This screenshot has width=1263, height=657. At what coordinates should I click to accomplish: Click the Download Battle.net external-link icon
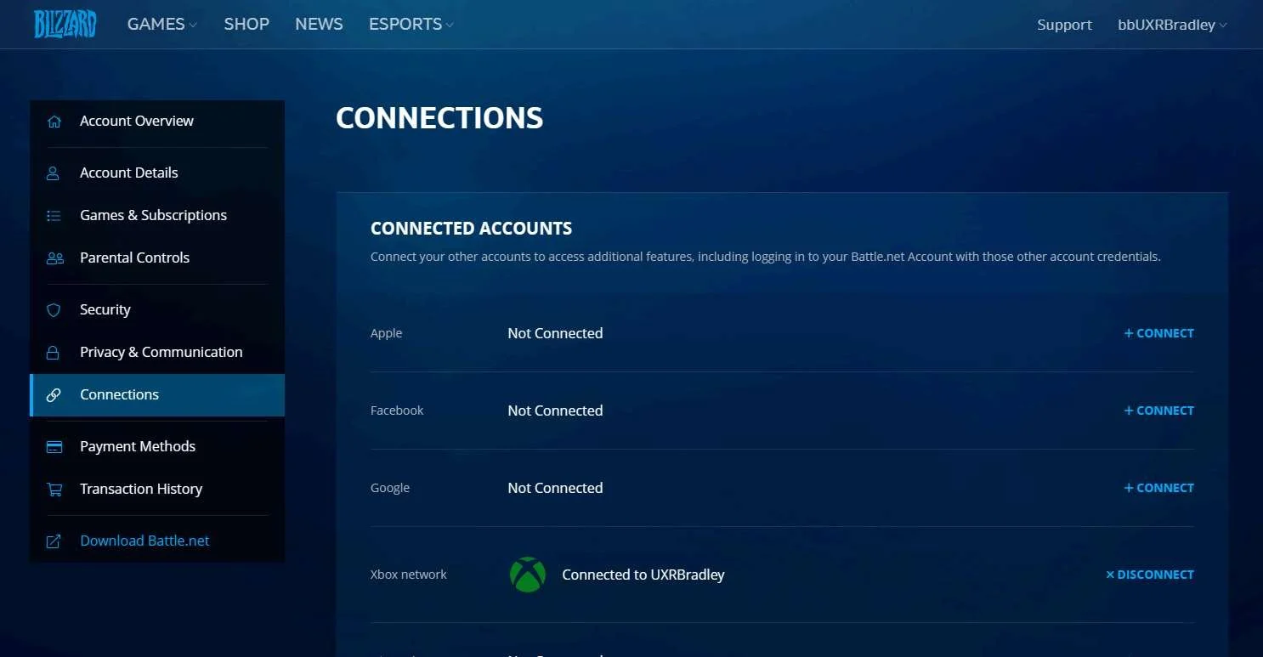click(x=54, y=541)
